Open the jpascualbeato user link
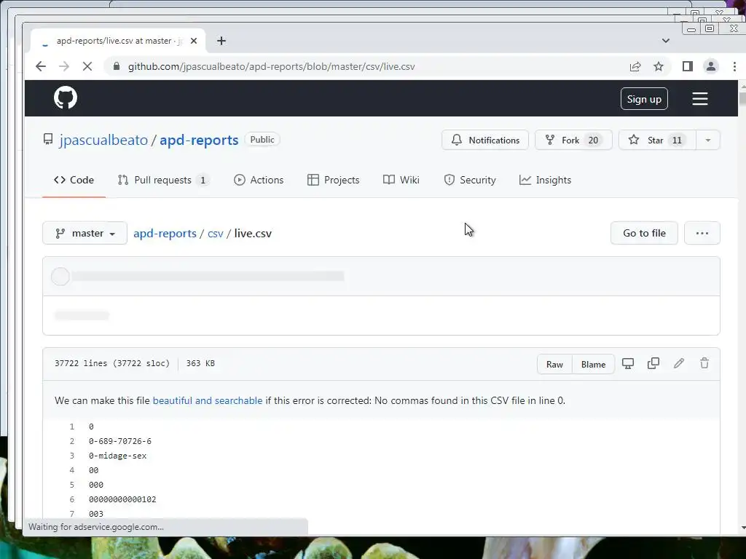Screen dimensions: 746x559 click(x=103, y=140)
